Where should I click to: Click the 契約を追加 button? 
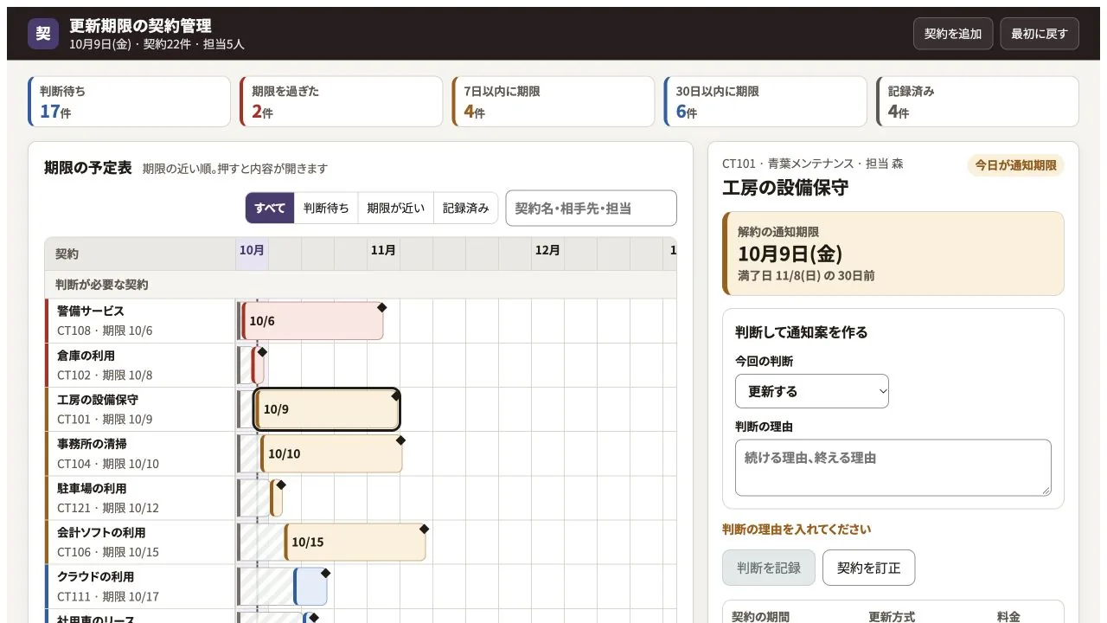click(953, 34)
